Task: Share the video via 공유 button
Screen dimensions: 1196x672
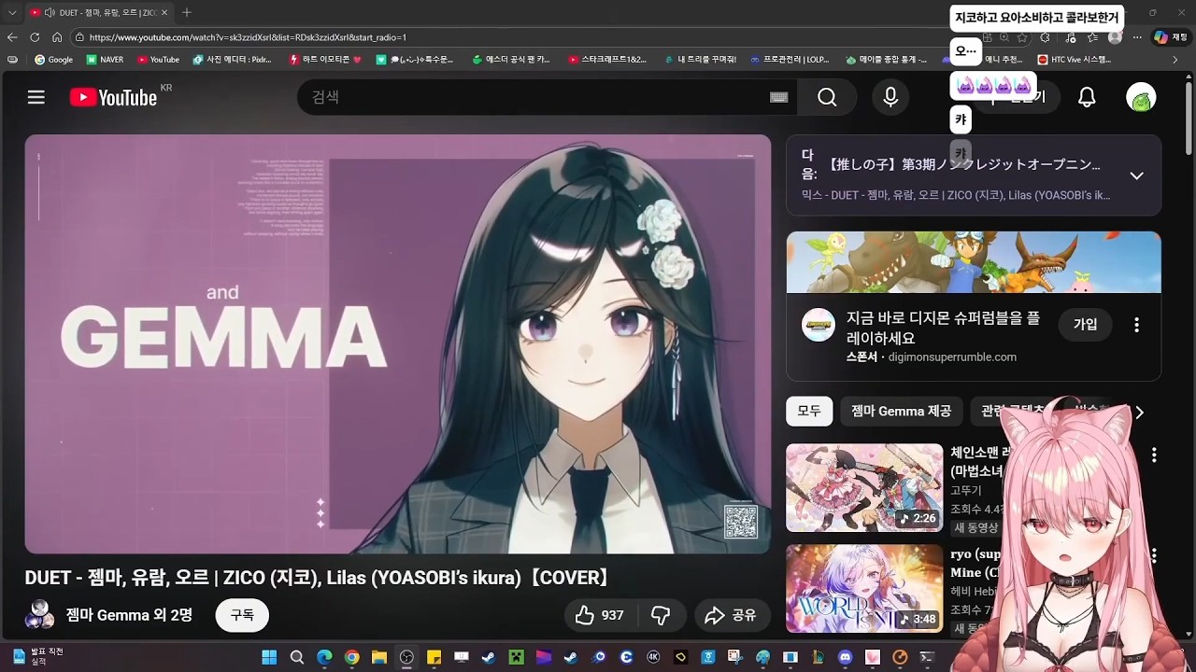Action: pos(732,615)
